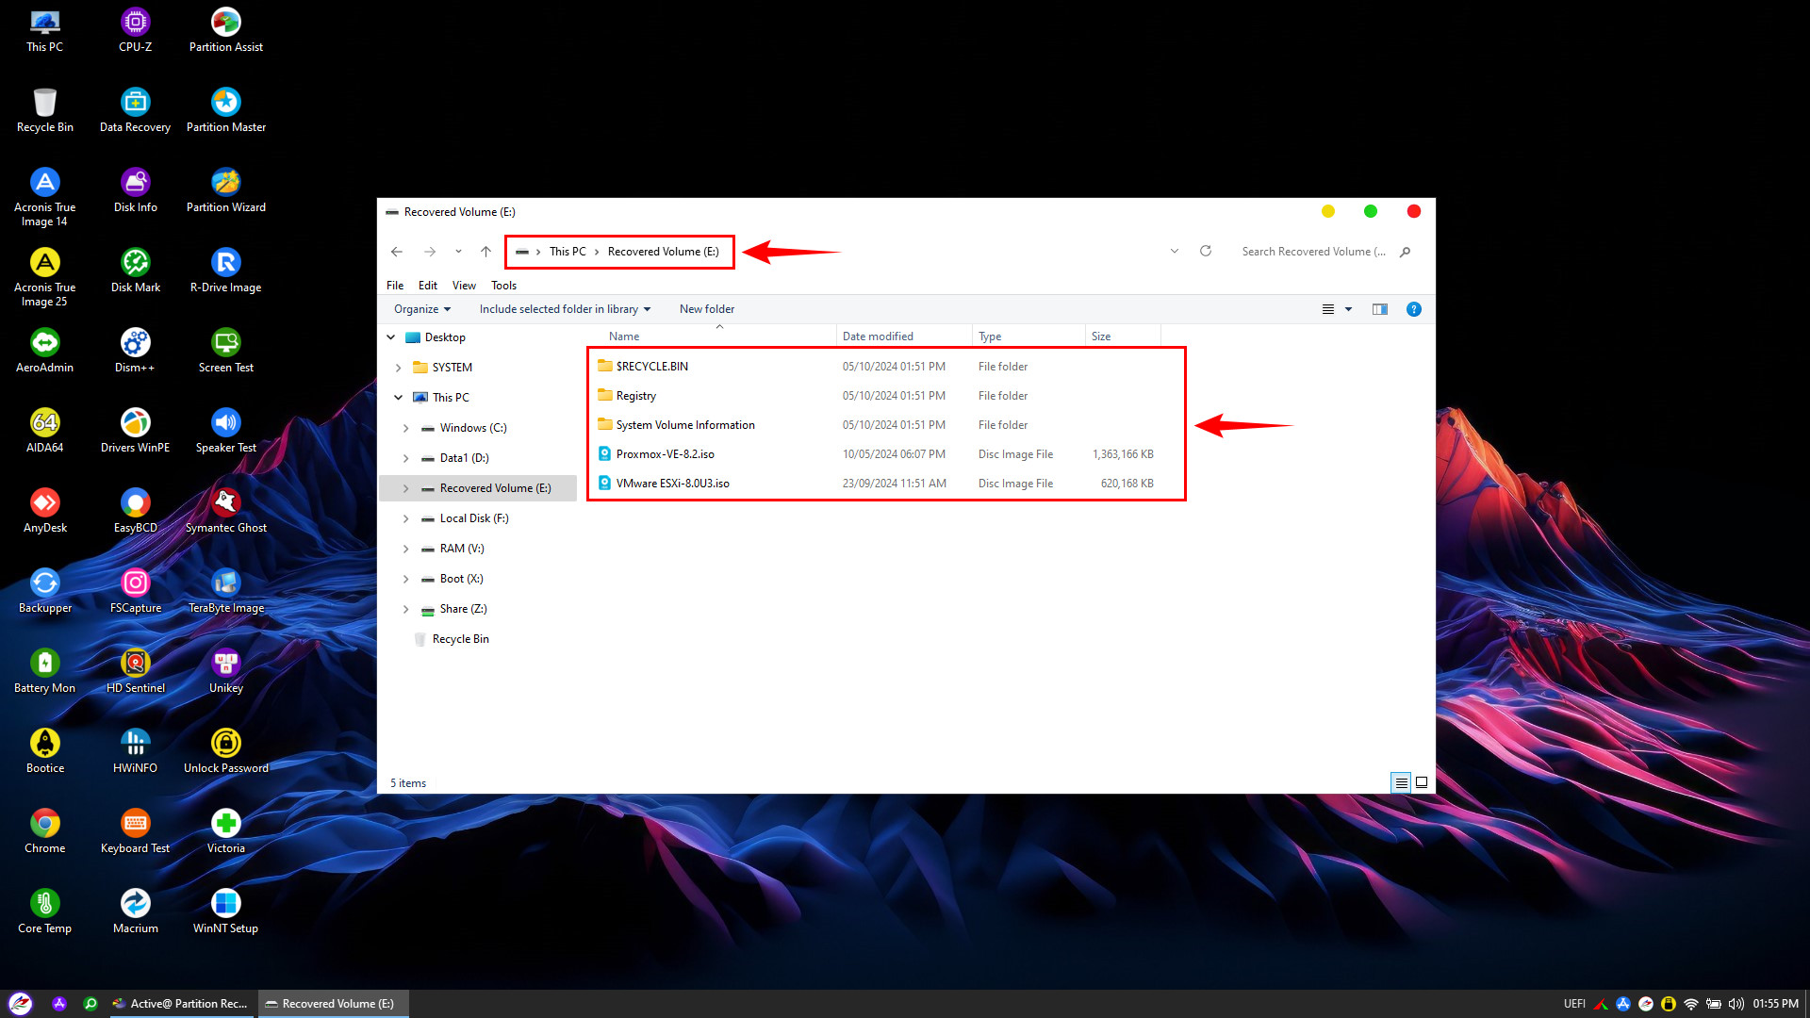
Task: Switch to Active@ Partition Recovery taskbar button
Action: [x=180, y=1004]
